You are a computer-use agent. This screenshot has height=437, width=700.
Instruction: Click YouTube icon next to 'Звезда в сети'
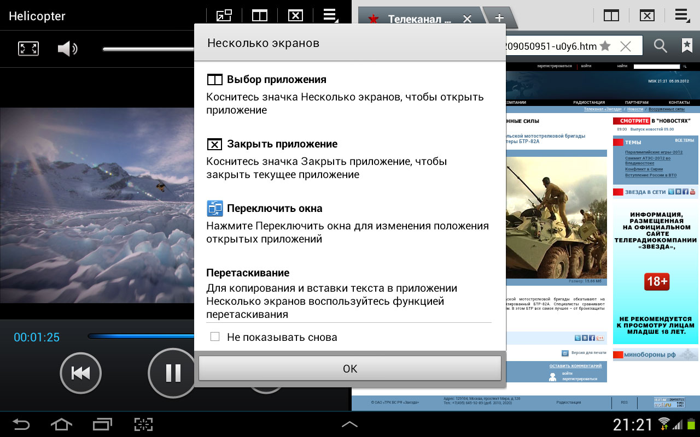tap(692, 192)
